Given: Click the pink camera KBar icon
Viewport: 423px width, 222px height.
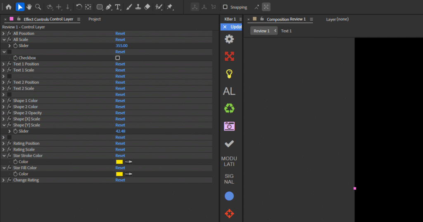Looking at the screenshot, I should pos(229,126).
